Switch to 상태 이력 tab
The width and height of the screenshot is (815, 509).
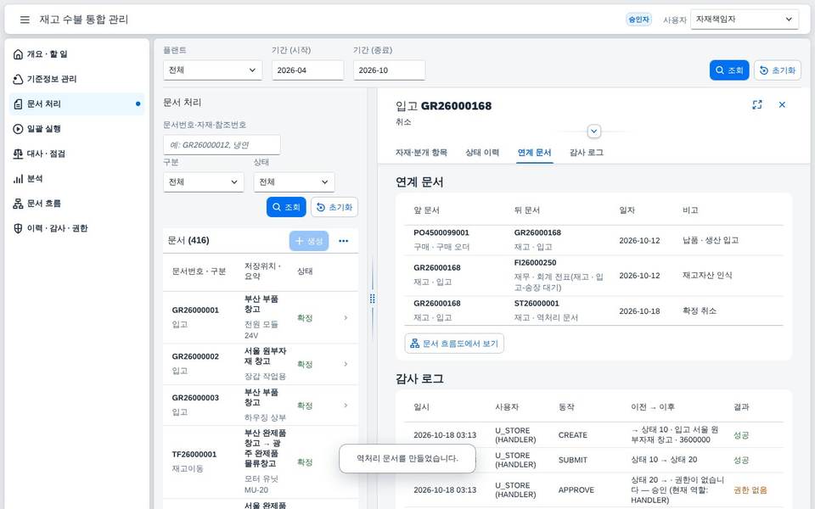(482, 153)
